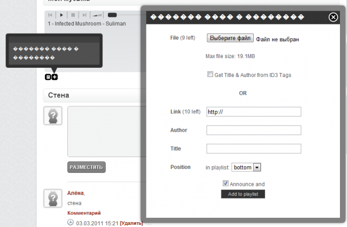347x227 pixels.
Task: Play the Infected Mushroom track
Action: pos(61,15)
